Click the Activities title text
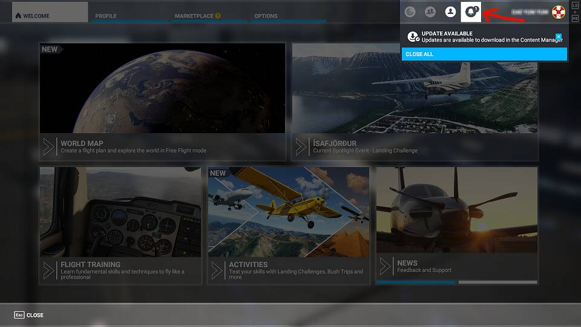The width and height of the screenshot is (581, 327). 248,265
